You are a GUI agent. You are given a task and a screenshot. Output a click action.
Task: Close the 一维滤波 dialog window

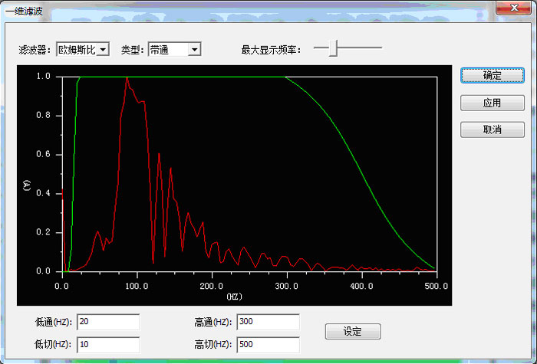[507, 8]
